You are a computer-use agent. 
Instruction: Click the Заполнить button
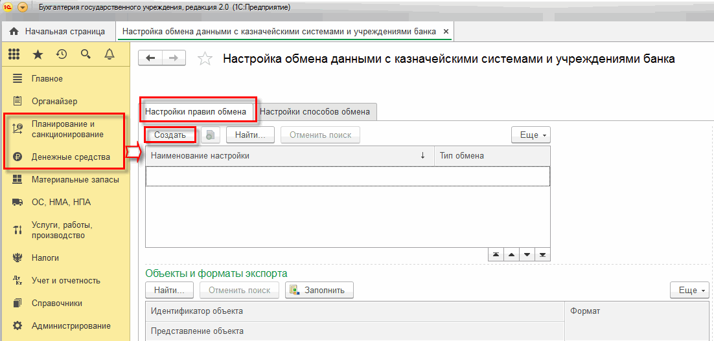click(x=319, y=290)
